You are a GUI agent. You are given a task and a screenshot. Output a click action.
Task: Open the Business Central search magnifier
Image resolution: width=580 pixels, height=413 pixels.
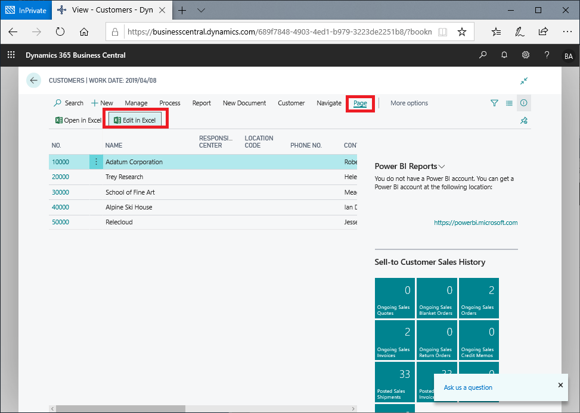point(483,55)
